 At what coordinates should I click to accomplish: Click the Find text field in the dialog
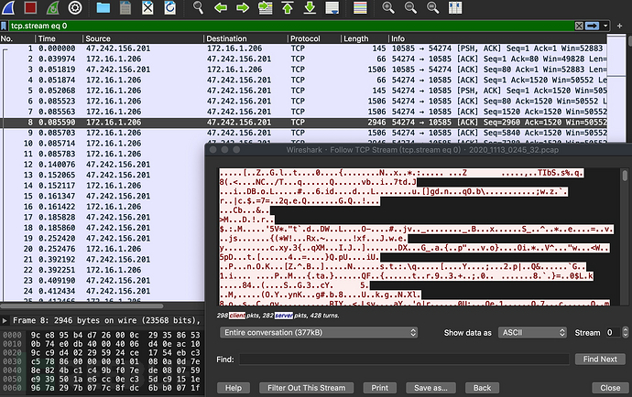click(x=404, y=359)
